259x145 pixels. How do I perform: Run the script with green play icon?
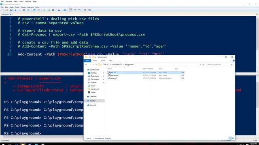point(44,10)
